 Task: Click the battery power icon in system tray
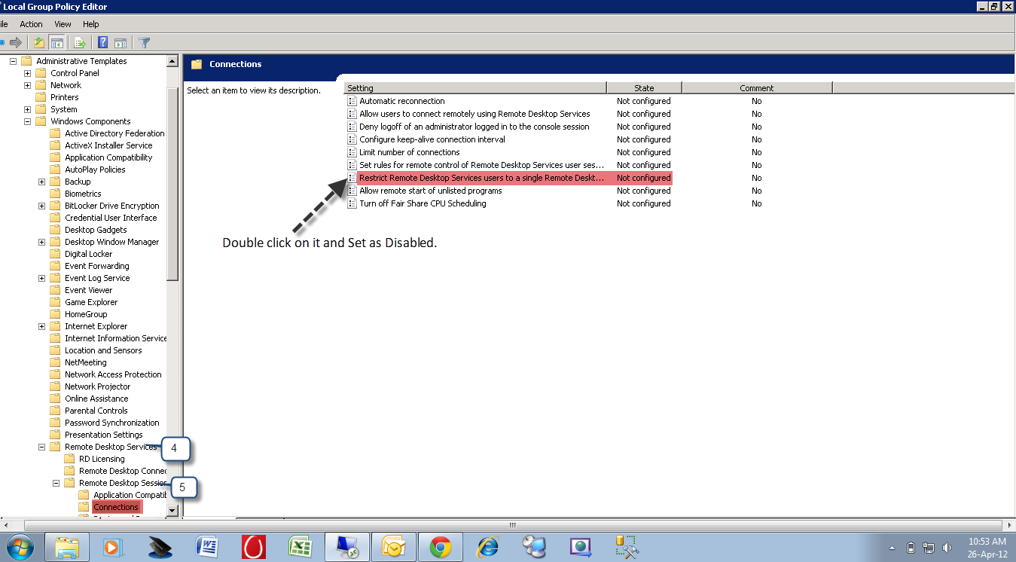coord(911,548)
